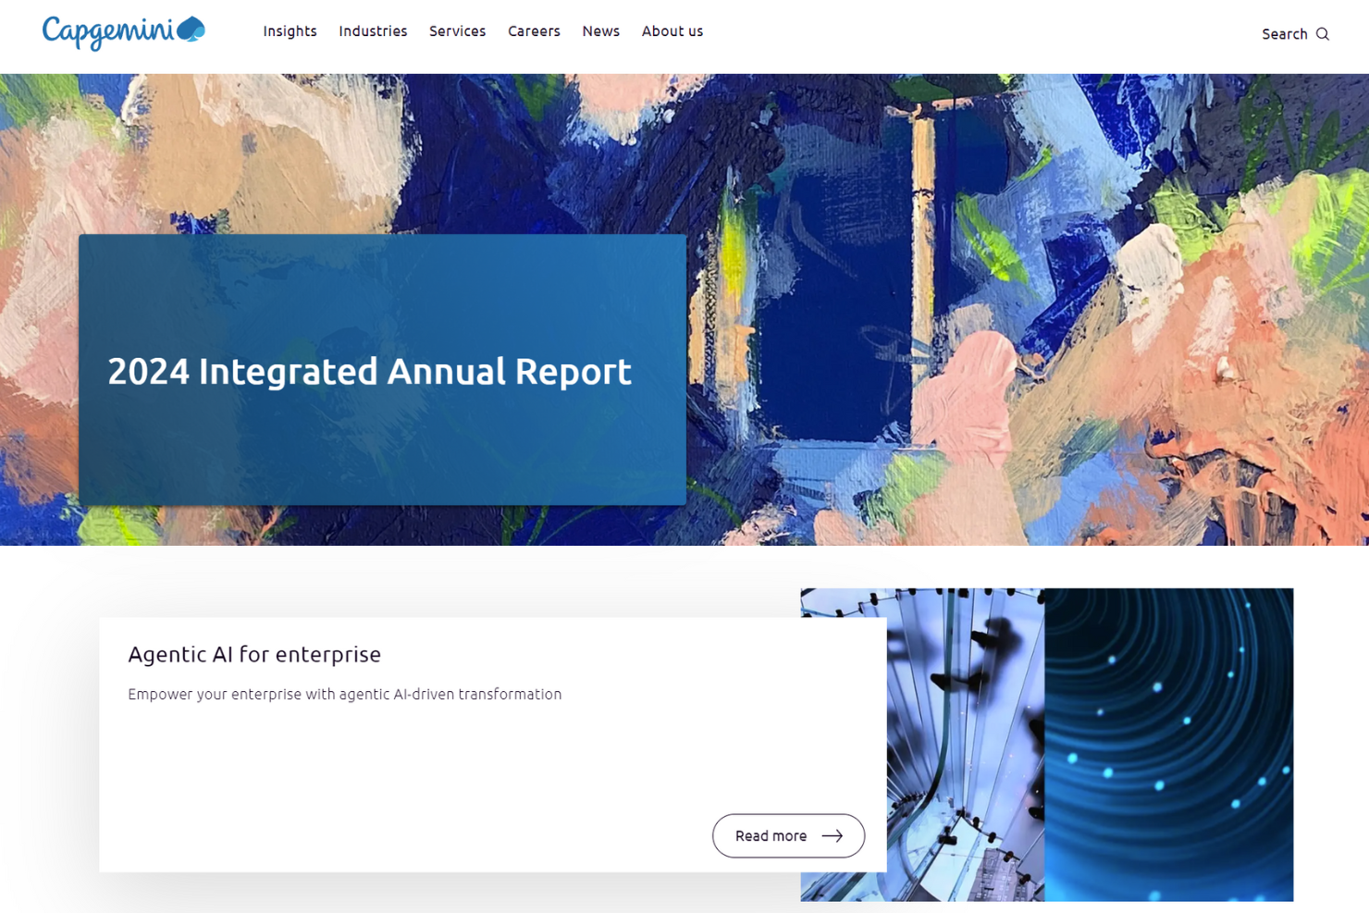Open the 2024 Integrated Annual Report banner
The width and height of the screenshot is (1369, 913).
tap(369, 371)
